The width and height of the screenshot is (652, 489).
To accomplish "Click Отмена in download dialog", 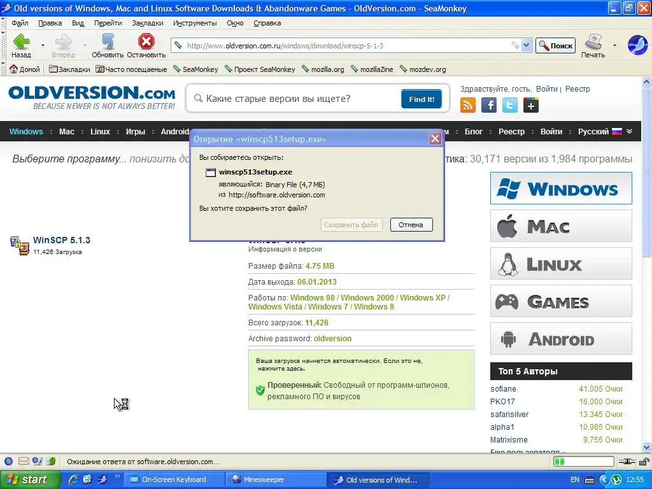I will [411, 225].
